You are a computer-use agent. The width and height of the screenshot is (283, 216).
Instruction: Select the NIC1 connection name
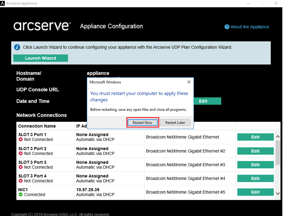tap(23, 190)
